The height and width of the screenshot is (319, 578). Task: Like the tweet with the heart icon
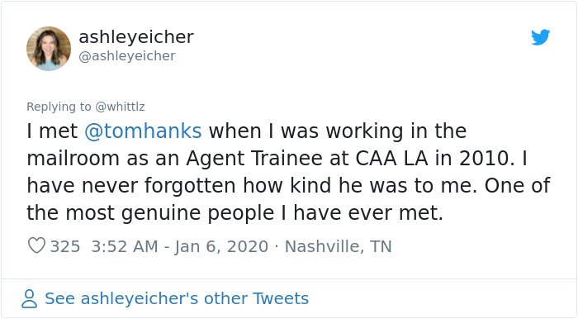(x=36, y=245)
